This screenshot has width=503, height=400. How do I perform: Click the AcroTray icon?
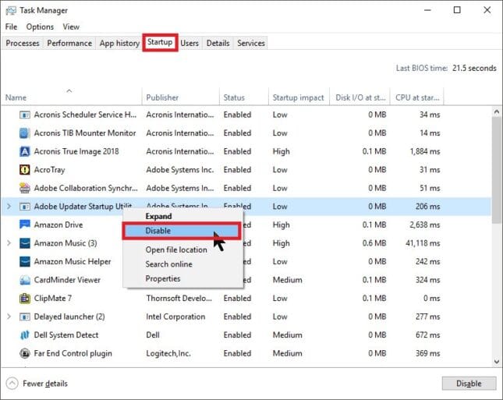tap(25, 170)
